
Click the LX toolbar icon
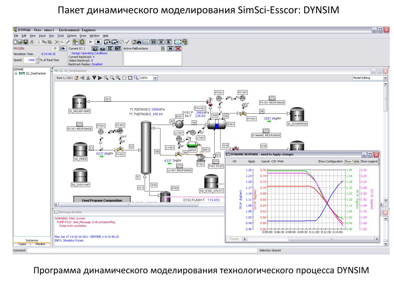tap(115, 42)
